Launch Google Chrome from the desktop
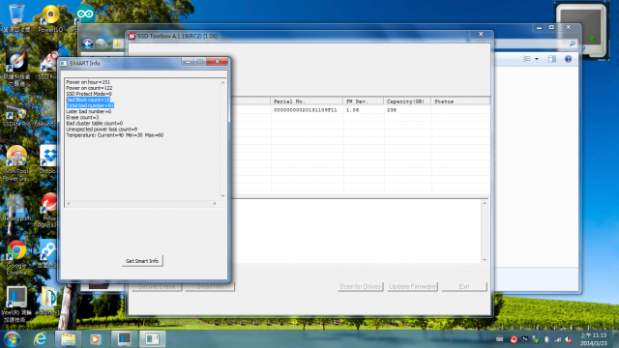 [16, 257]
